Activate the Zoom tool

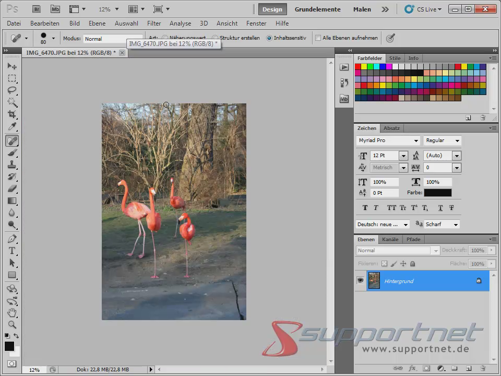(x=12, y=324)
